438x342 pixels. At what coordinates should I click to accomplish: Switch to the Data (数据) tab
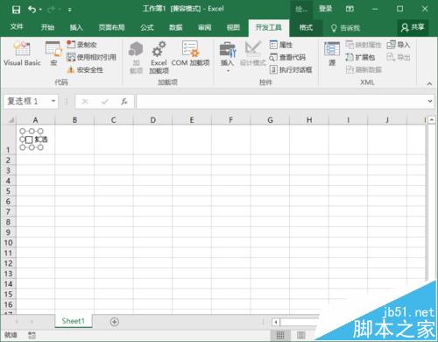pyautogui.click(x=176, y=27)
